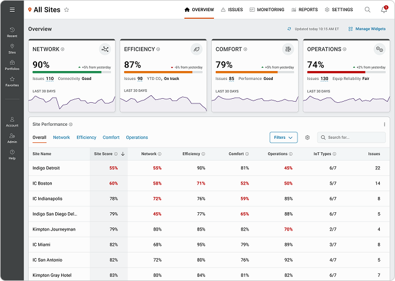Click the Operations score progress bar
Viewport: 395px width, 281px height.
point(344,72)
